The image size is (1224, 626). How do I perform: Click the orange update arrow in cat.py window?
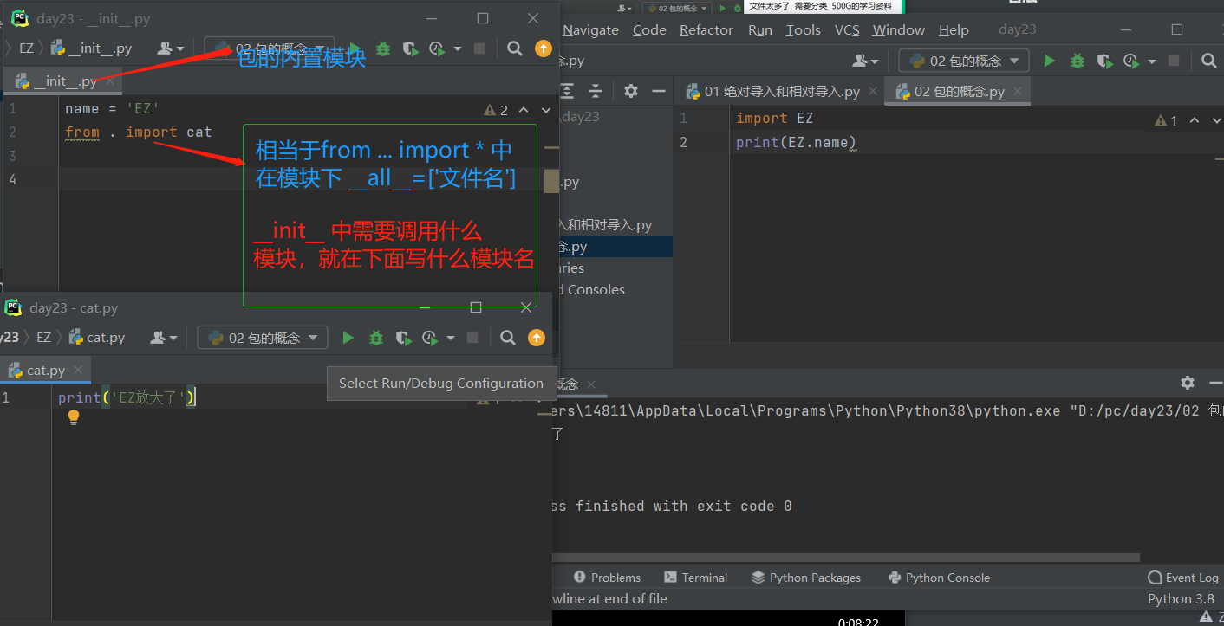tap(537, 338)
